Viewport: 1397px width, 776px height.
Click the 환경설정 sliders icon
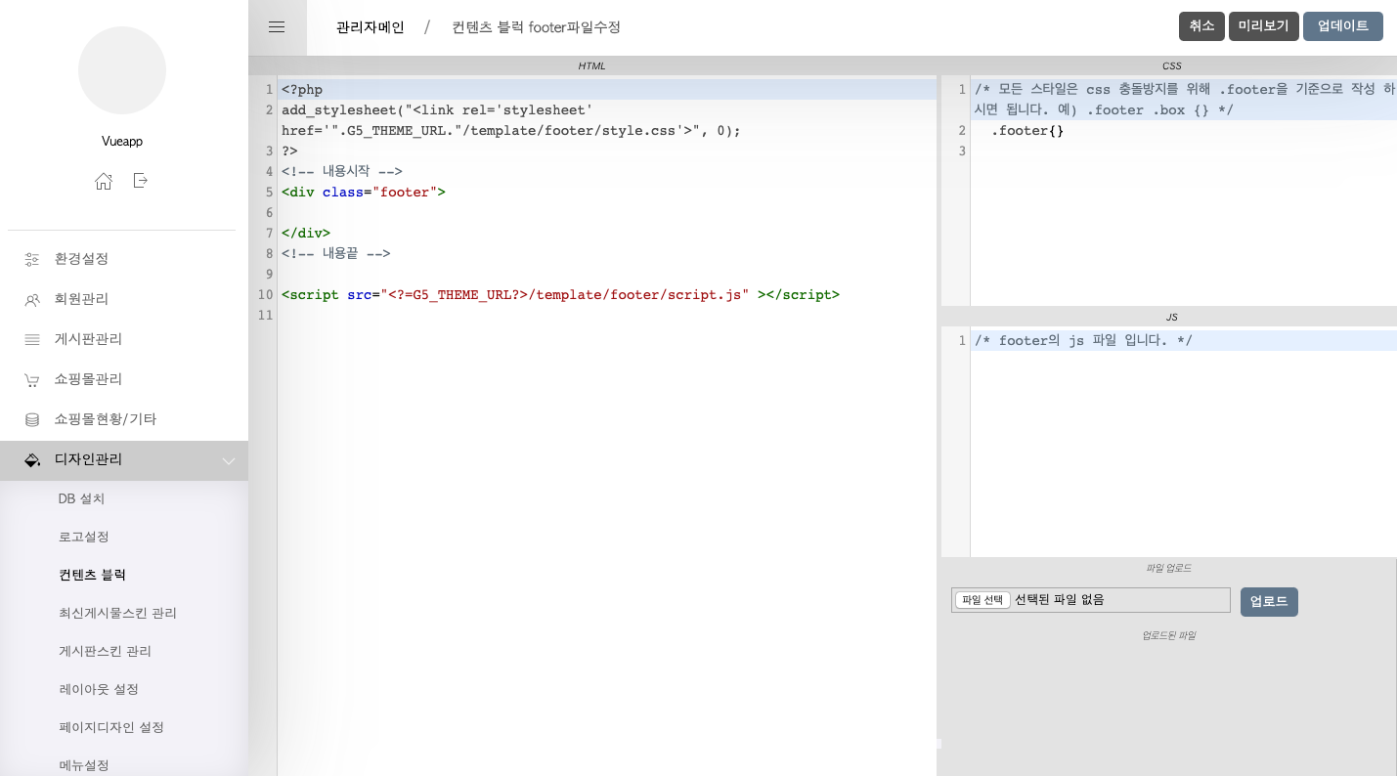point(32,259)
